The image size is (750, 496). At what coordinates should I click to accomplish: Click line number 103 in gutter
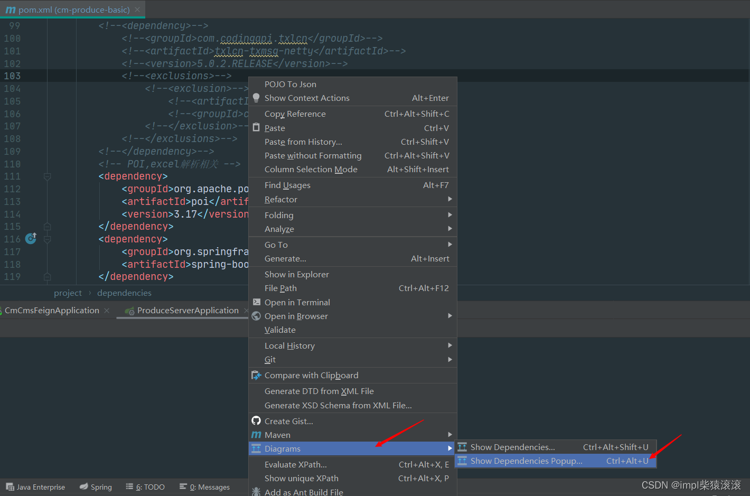click(12, 76)
